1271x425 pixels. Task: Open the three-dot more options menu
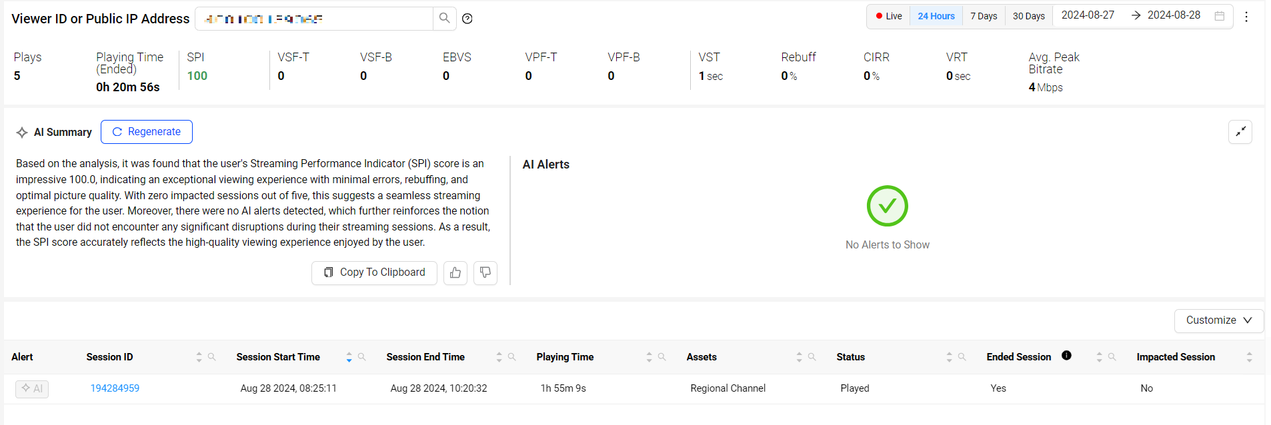pyautogui.click(x=1246, y=17)
